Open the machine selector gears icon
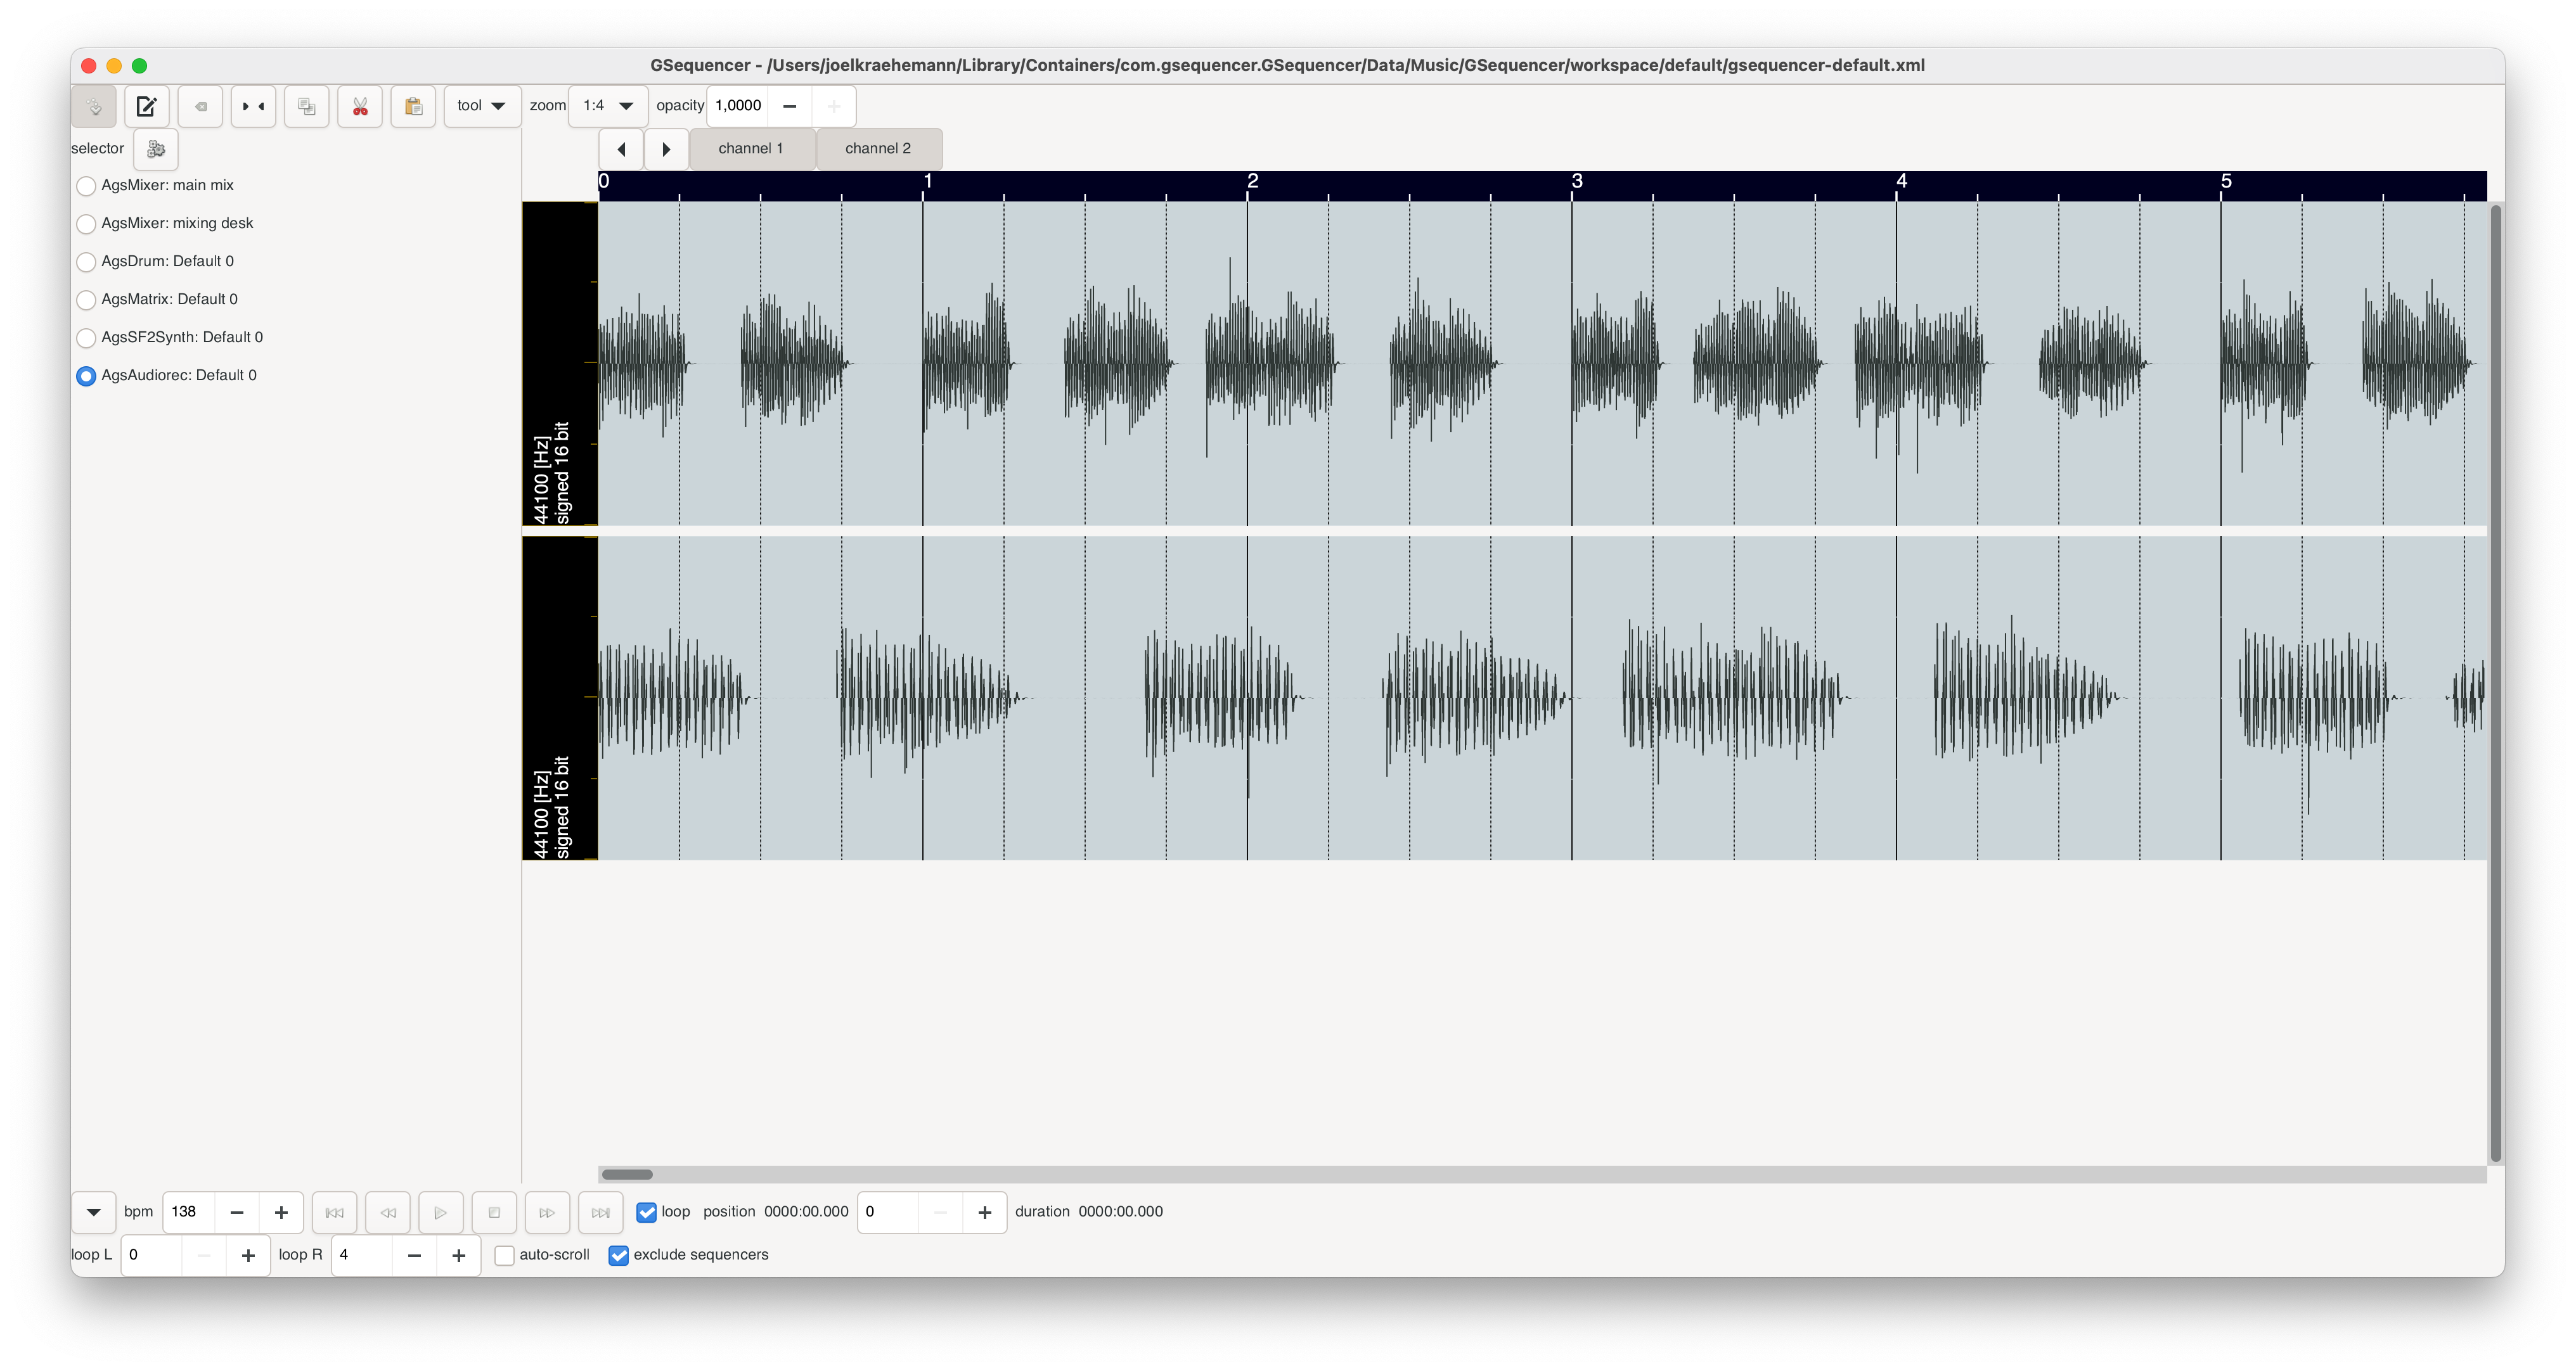2576x1371 pixels. [x=156, y=149]
